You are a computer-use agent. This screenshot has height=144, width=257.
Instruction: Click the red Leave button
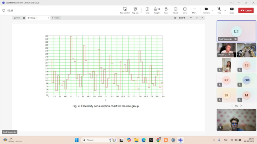(246, 10)
